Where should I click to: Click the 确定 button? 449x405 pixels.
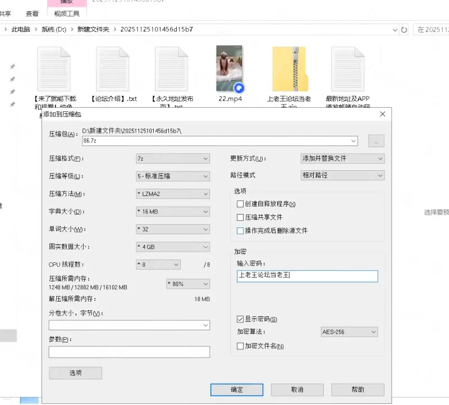pyautogui.click(x=237, y=389)
